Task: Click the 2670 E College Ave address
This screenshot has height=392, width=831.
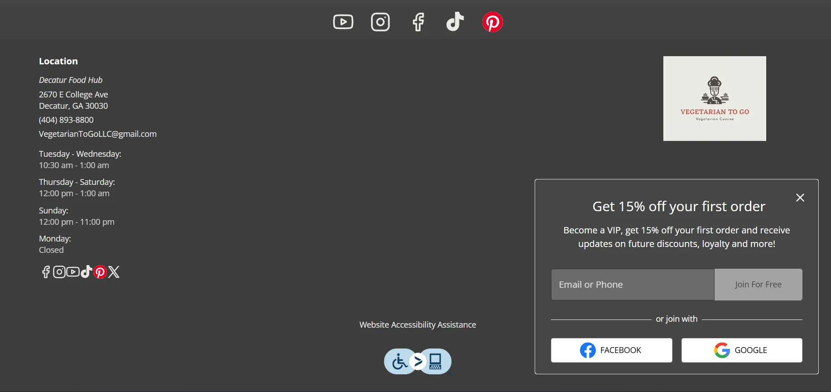Action: [73, 100]
